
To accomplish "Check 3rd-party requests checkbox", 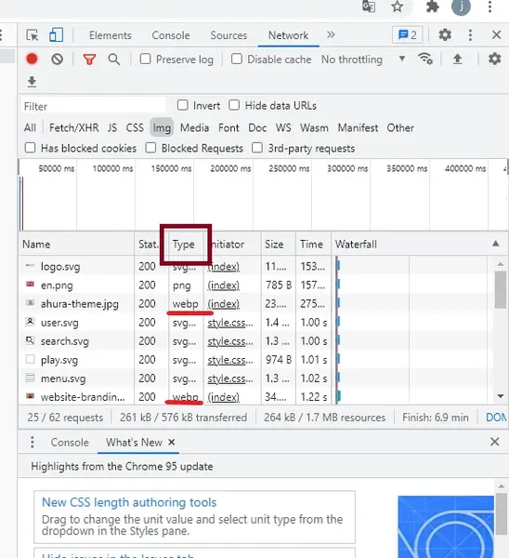I will 257,147.
